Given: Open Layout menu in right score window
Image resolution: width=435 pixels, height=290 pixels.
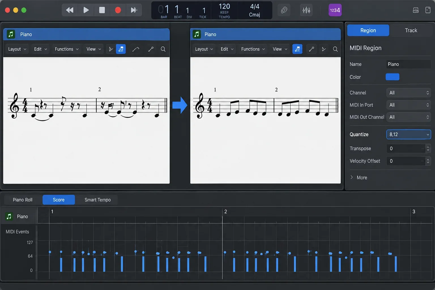Looking at the screenshot, I should click(204, 49).
